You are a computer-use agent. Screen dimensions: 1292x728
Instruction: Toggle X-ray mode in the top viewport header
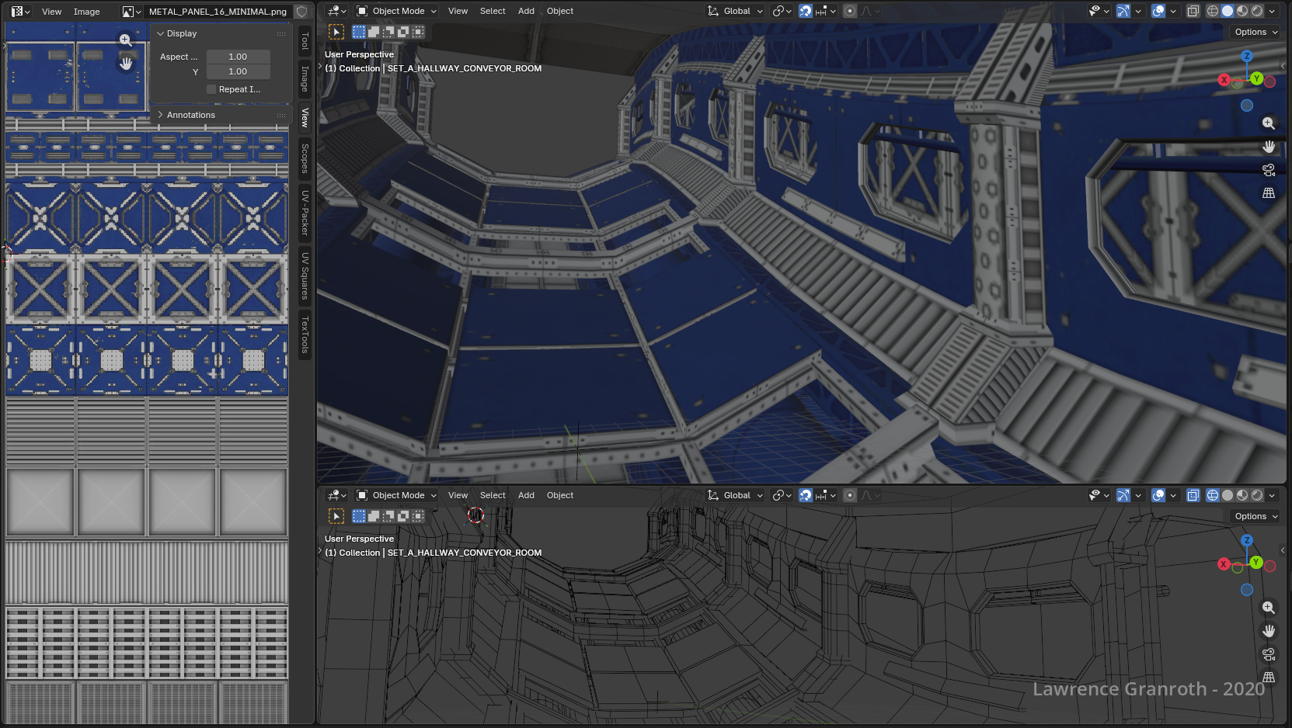pos(1193,11)
